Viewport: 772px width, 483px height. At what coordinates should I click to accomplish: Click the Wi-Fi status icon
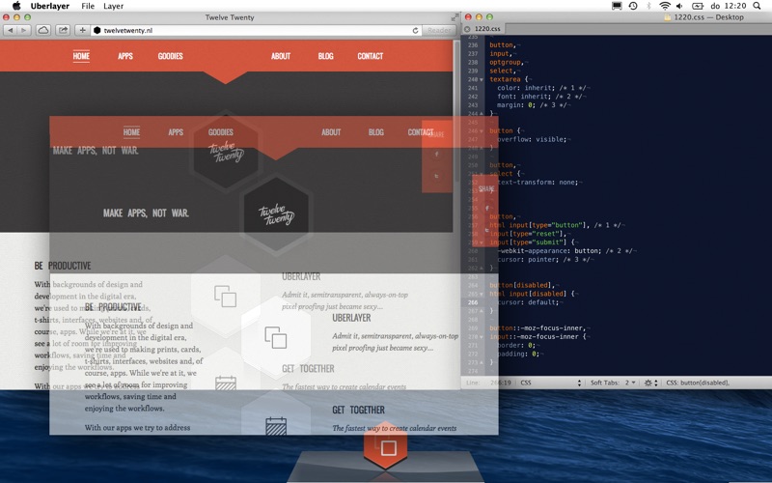tap(665, 6)
